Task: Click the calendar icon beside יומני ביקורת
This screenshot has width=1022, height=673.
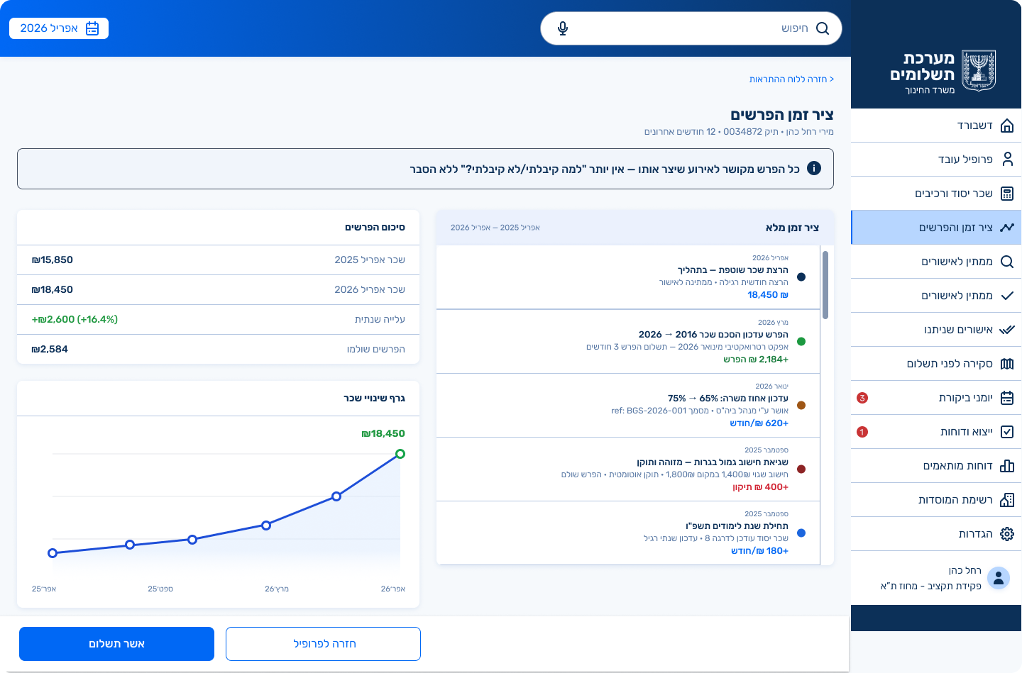Action: pyautogui.click(x=1007, y=398)
